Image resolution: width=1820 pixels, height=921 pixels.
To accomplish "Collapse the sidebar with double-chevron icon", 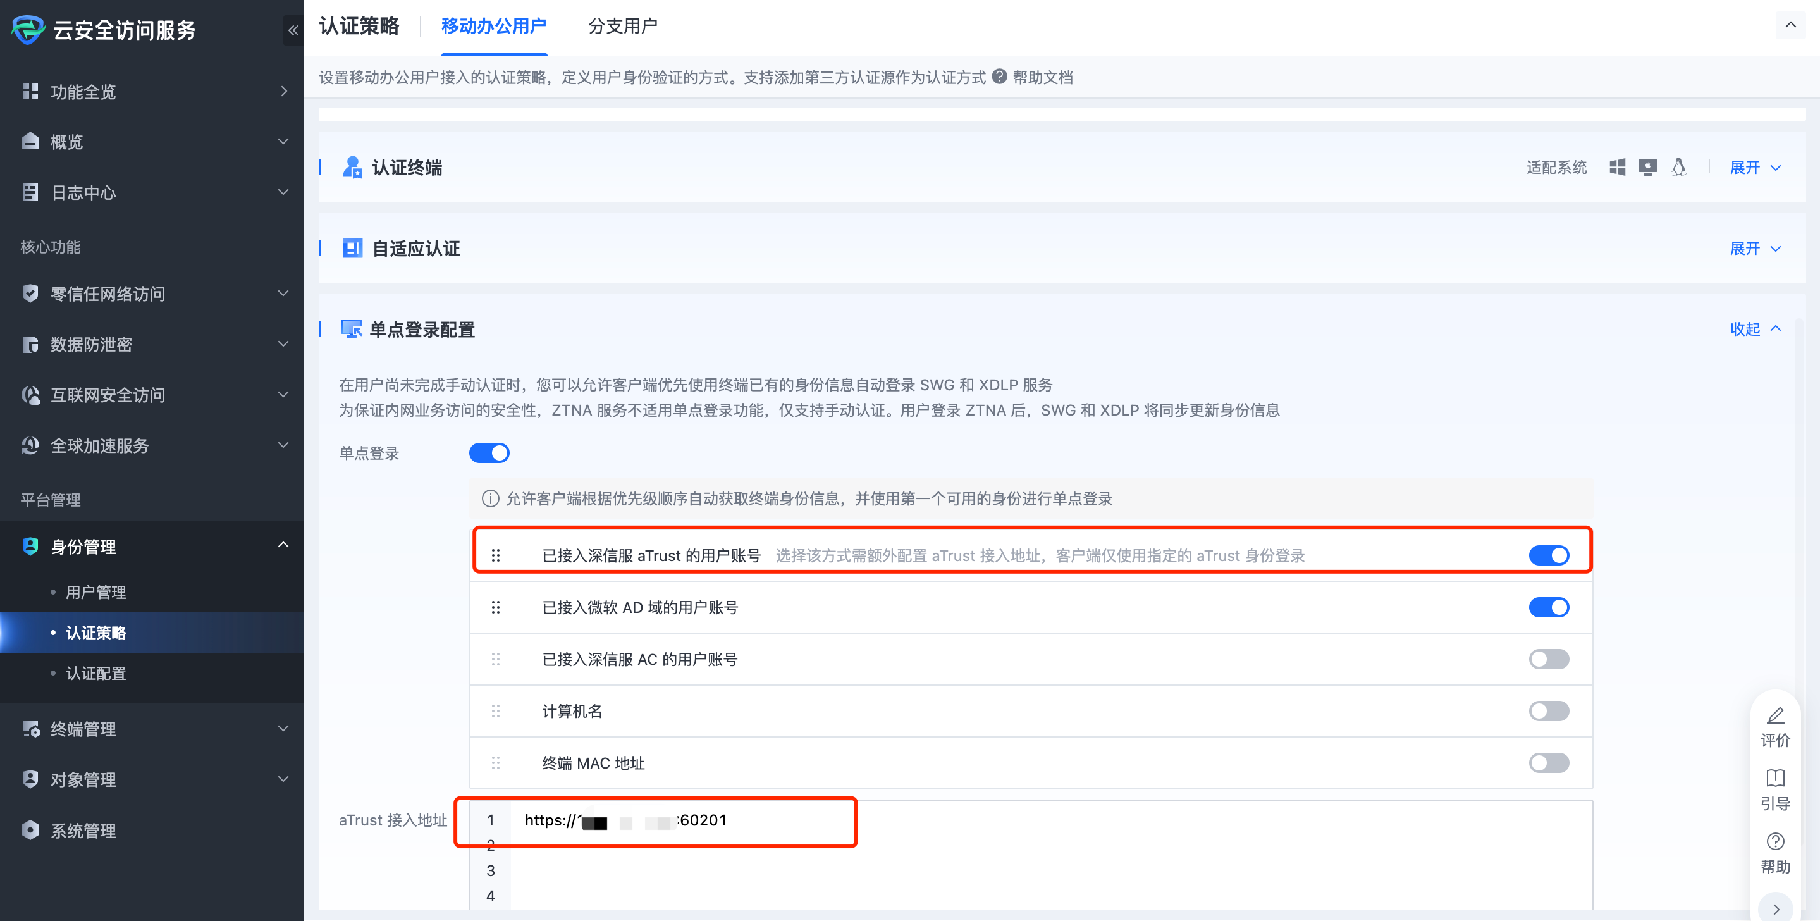I will coord(293,30).
